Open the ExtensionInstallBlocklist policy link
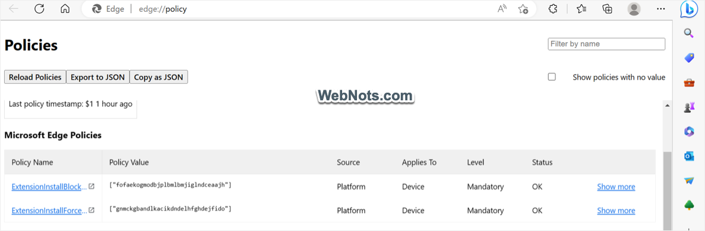This screenshot has width=705, height=231. (49, 186)
